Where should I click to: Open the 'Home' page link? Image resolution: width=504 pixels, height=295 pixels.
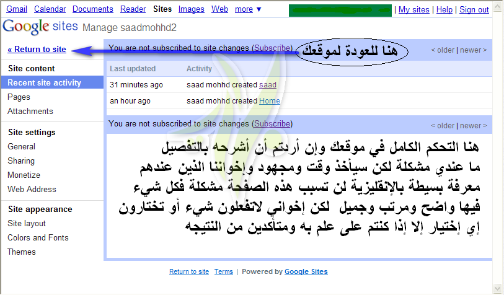[270, 101]
